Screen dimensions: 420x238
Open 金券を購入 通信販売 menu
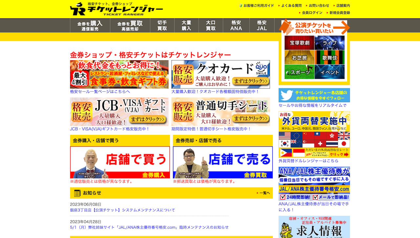point(90,26)
